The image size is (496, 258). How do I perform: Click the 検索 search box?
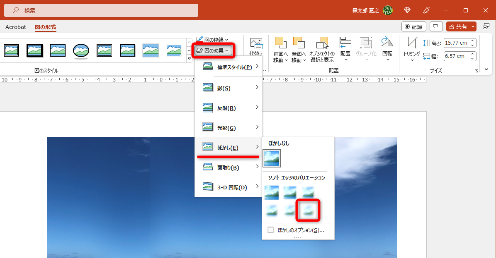[x=101, y=10]
